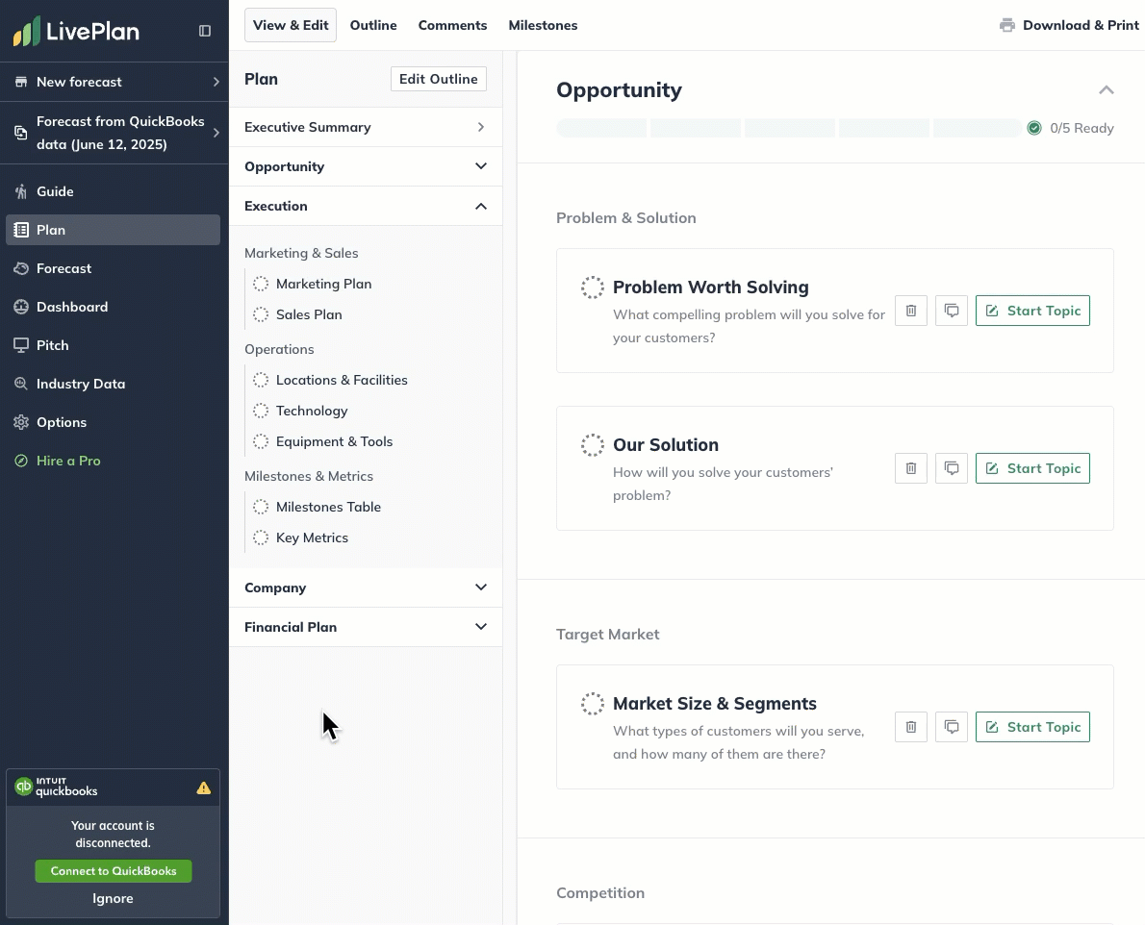Delete the Problem Worth Solving topic
This screenshot has height=925, width=1145.
910,311
